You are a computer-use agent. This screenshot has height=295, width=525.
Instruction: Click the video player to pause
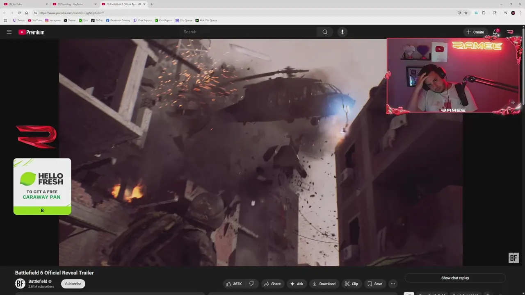[x=261, y=152]
